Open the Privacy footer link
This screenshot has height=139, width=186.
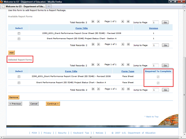[x=47, y=133]
